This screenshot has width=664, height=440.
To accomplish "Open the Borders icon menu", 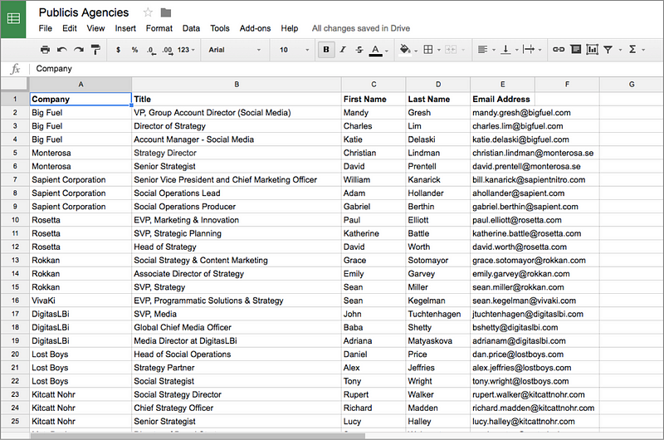I will point(428,50).
